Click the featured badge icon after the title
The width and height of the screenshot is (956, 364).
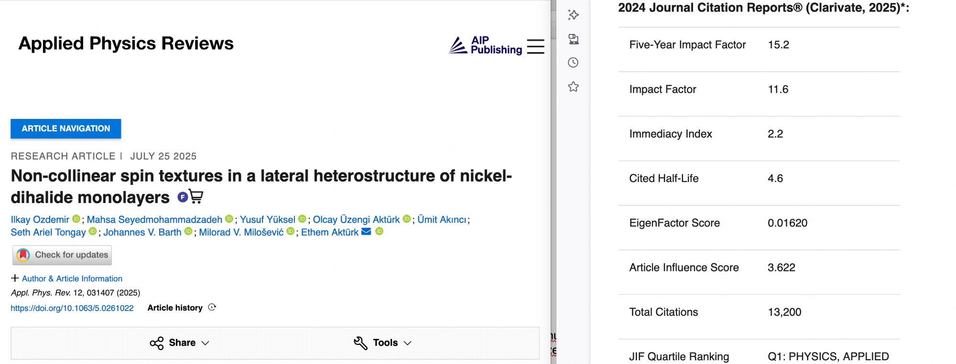183,197
